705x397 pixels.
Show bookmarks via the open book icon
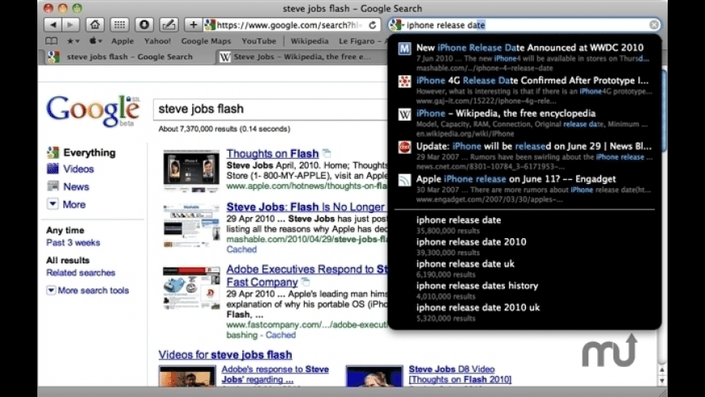click(x=51, y=41)
